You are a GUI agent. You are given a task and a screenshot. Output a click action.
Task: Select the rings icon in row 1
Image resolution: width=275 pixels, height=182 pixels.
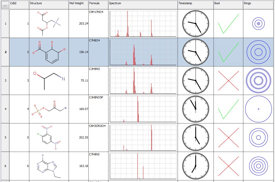[258, 24]
